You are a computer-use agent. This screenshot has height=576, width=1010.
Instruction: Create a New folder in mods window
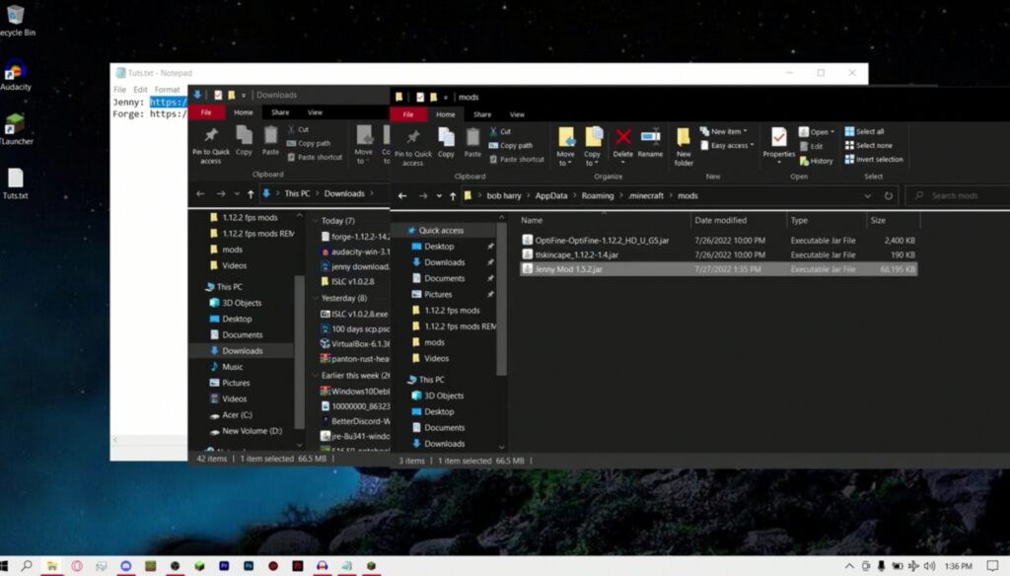point(684,147)
